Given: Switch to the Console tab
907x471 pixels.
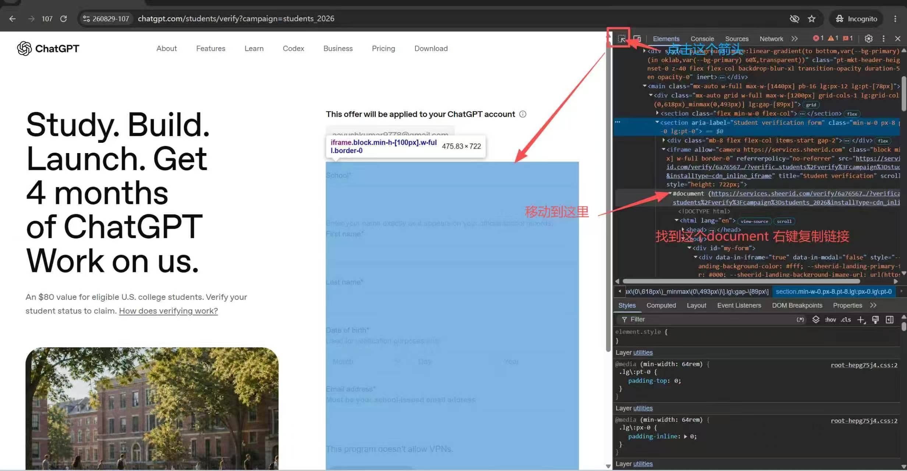Looking at the screenshot, I should coord(702,39).
